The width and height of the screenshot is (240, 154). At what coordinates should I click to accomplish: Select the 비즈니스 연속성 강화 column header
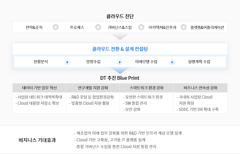201,88
